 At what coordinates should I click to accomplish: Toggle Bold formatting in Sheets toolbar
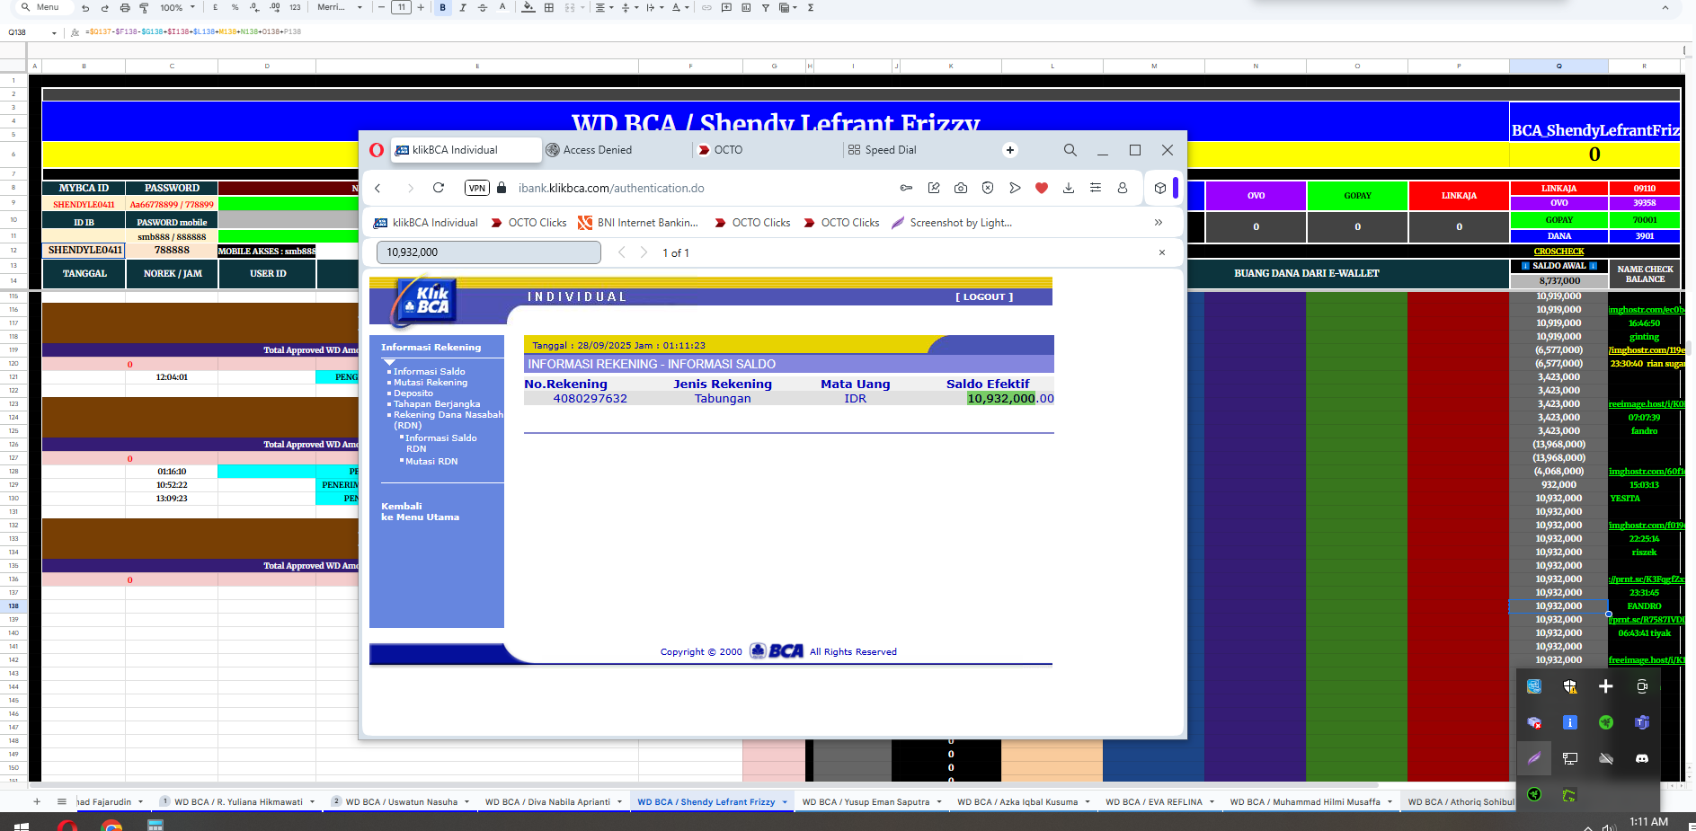pyautogui.click(x=443, y=7)
